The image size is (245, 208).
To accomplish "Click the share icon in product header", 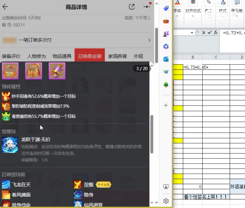I will coord(131,7).
